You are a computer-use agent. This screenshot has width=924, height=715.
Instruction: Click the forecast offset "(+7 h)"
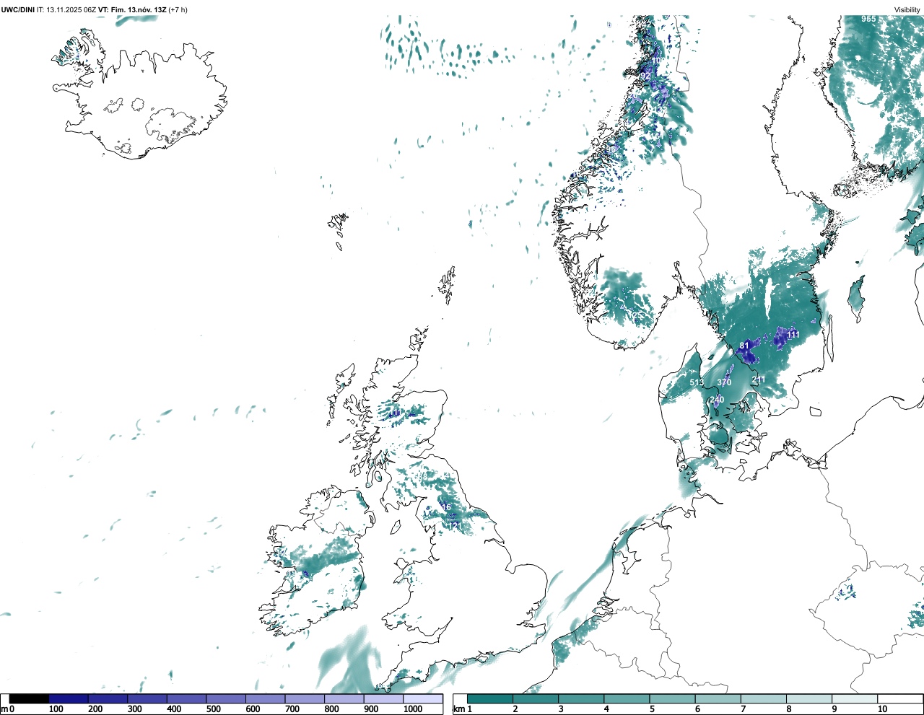[x=178, y=9]
